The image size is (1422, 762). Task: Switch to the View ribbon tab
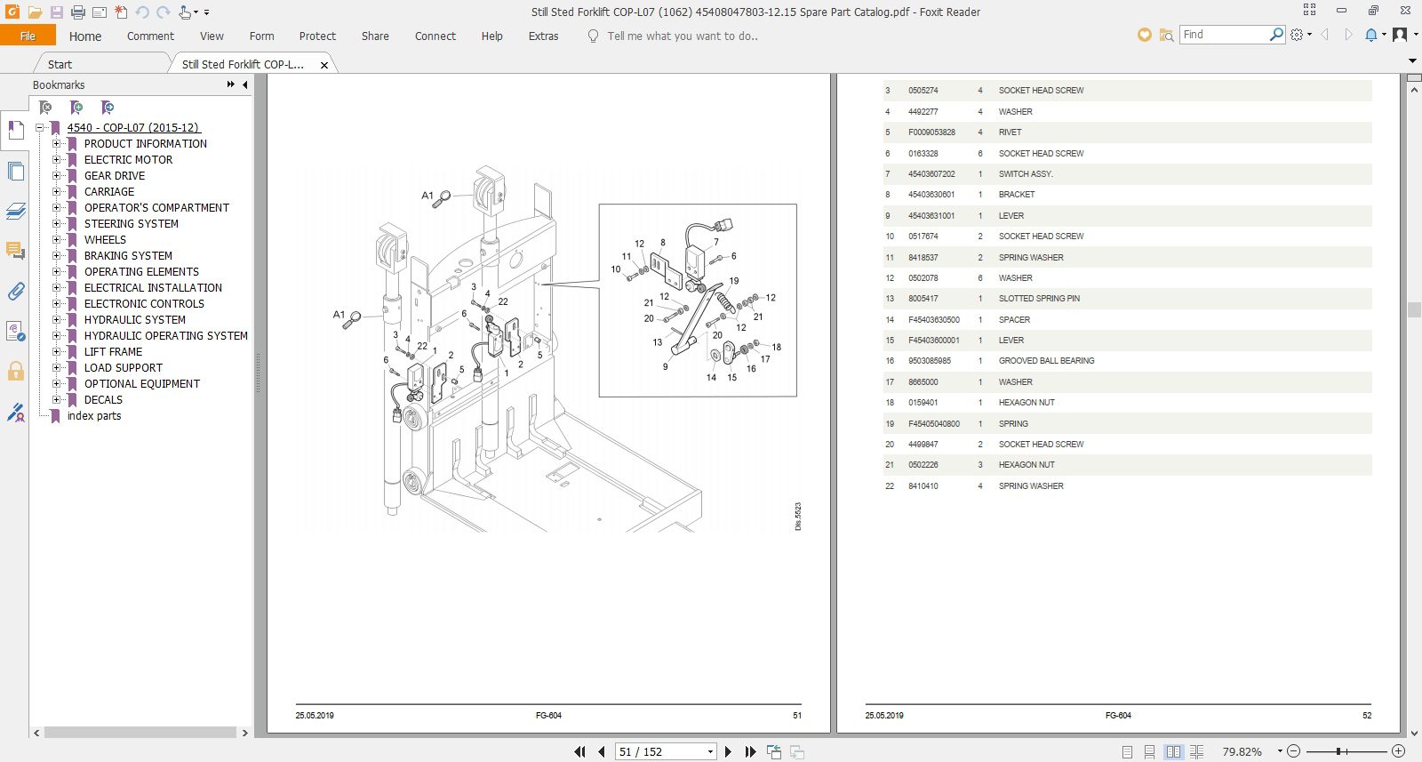(x=212, y=36)
